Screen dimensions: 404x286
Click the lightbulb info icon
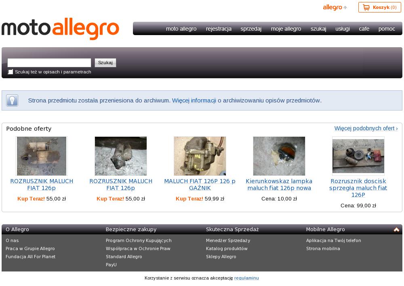point(12,100)
